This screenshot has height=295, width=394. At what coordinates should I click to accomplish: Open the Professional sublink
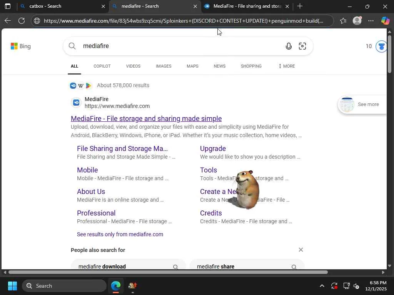[96, 213]
